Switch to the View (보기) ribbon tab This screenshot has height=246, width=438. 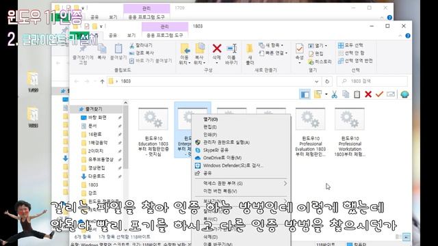(131, 35)
